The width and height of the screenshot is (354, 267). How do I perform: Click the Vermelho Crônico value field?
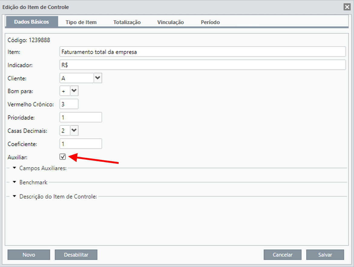(69, 104)
